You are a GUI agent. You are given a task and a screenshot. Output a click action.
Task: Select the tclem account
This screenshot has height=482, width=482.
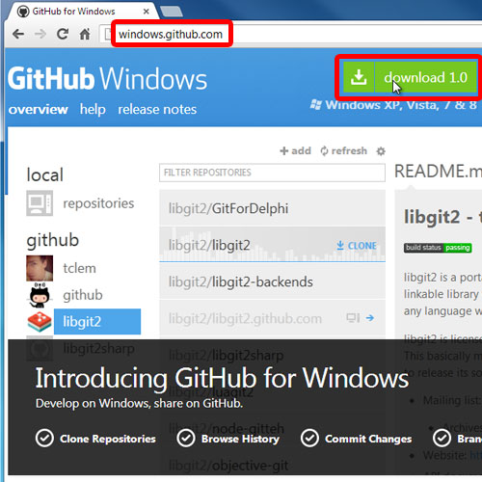79,268
